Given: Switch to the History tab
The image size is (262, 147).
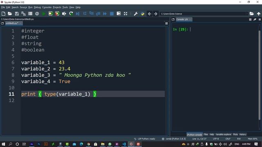Looking at the screenshot, I should click(243, 134).
